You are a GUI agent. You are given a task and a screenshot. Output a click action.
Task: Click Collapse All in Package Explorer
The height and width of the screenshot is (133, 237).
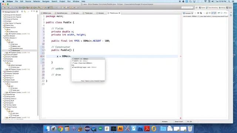click(x=22, y=11)
